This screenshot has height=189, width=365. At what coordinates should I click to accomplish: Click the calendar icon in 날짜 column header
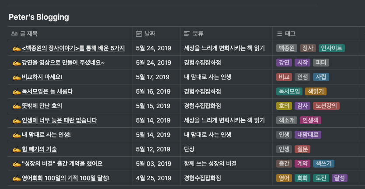point(139,34)
